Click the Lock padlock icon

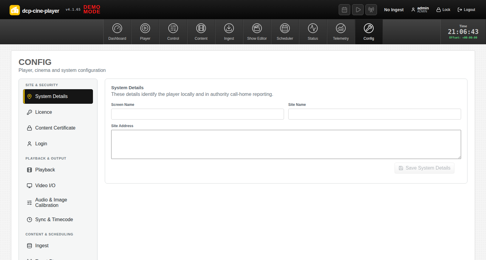pos(439,10)
